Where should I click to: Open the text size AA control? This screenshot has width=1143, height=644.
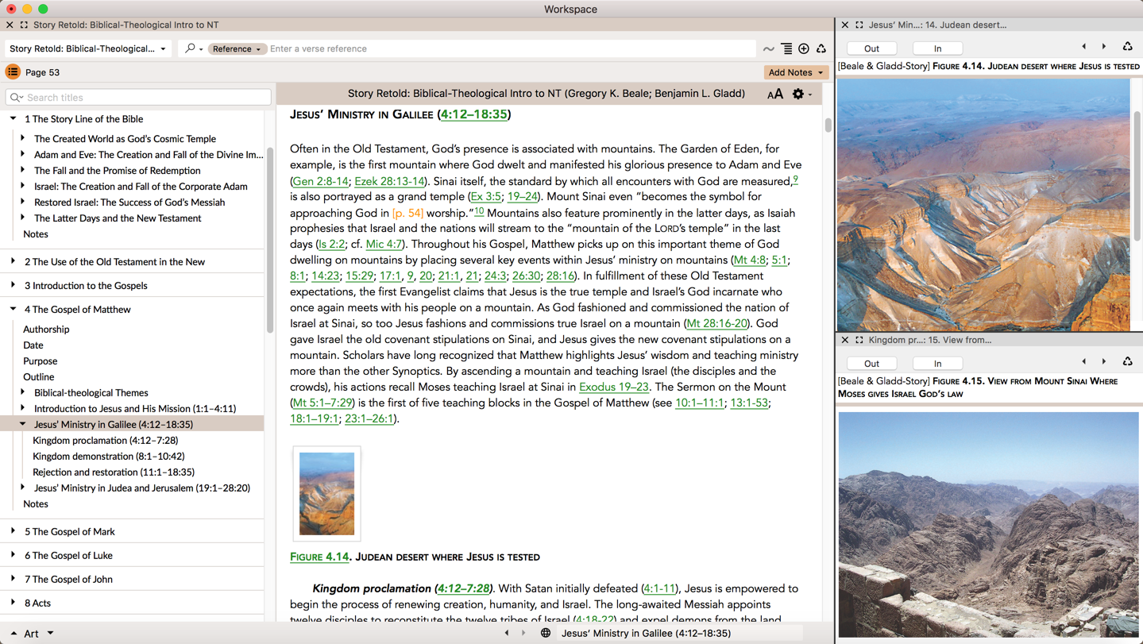click(x=774, y=94)
